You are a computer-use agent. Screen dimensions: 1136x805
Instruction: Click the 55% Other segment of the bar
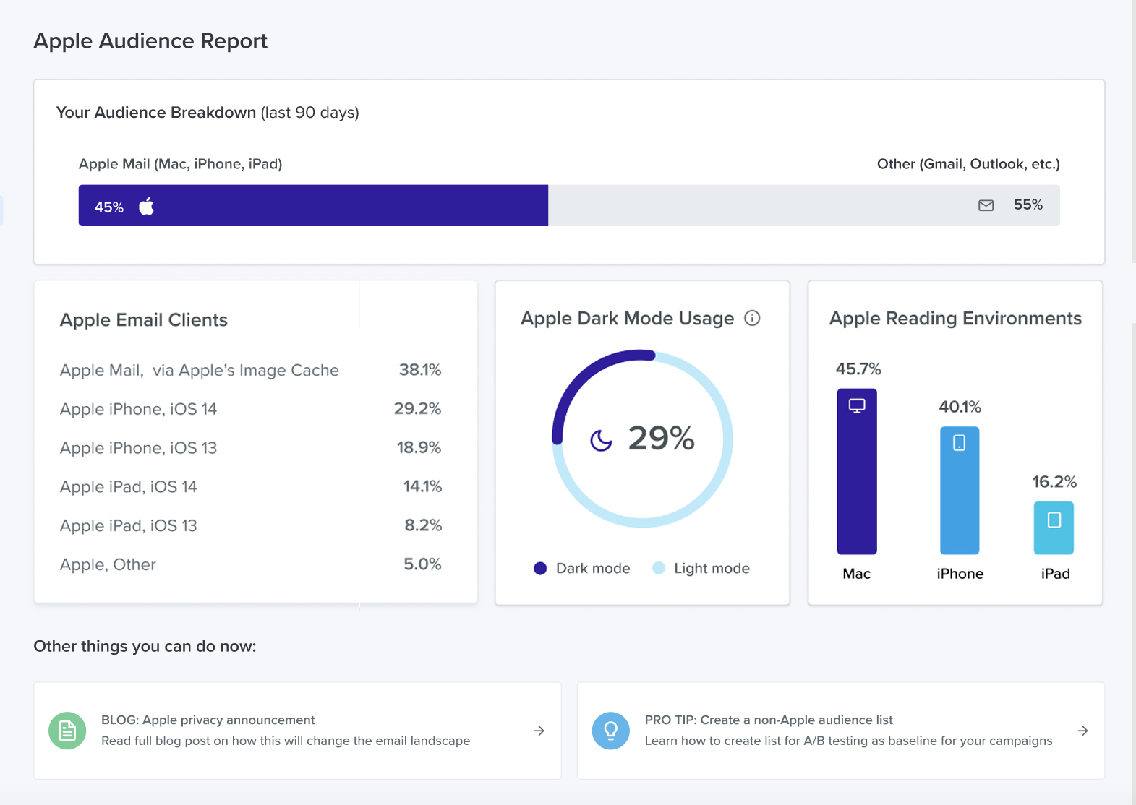coord(804,205)
